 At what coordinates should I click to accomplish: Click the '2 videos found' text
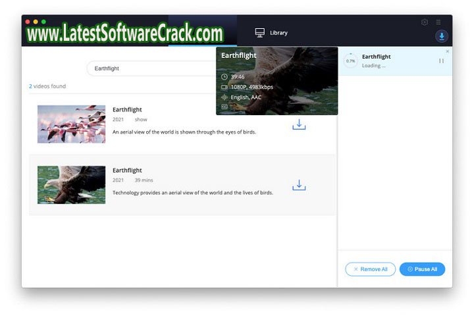(47, 86)
